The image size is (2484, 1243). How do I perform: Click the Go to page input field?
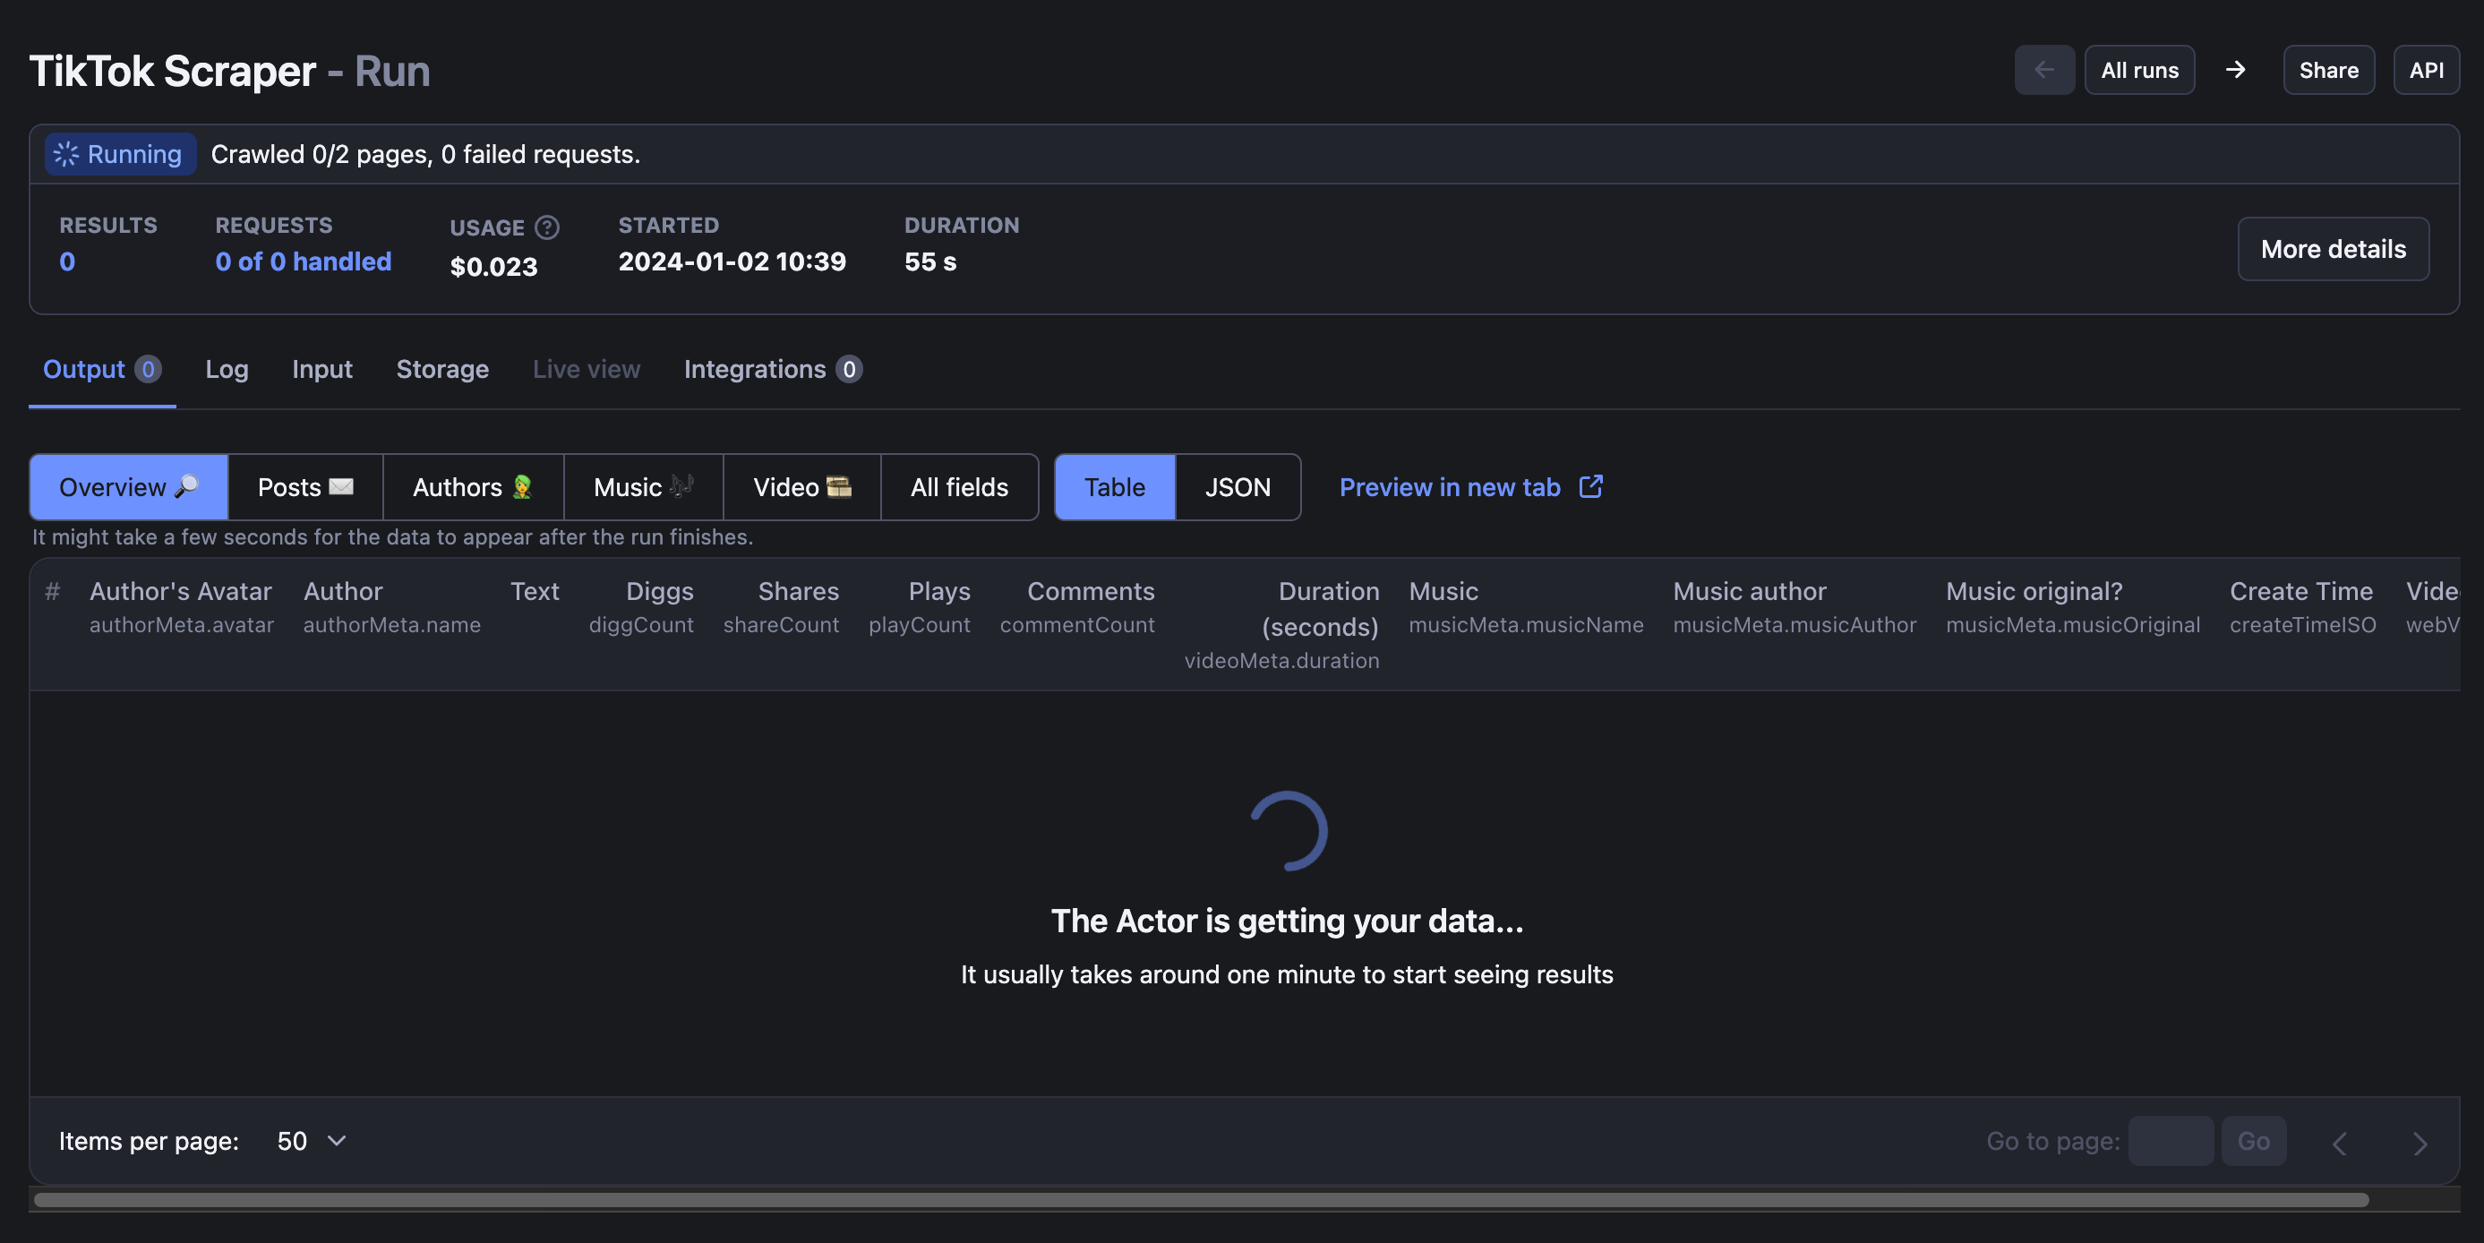coord(2170,1141)
